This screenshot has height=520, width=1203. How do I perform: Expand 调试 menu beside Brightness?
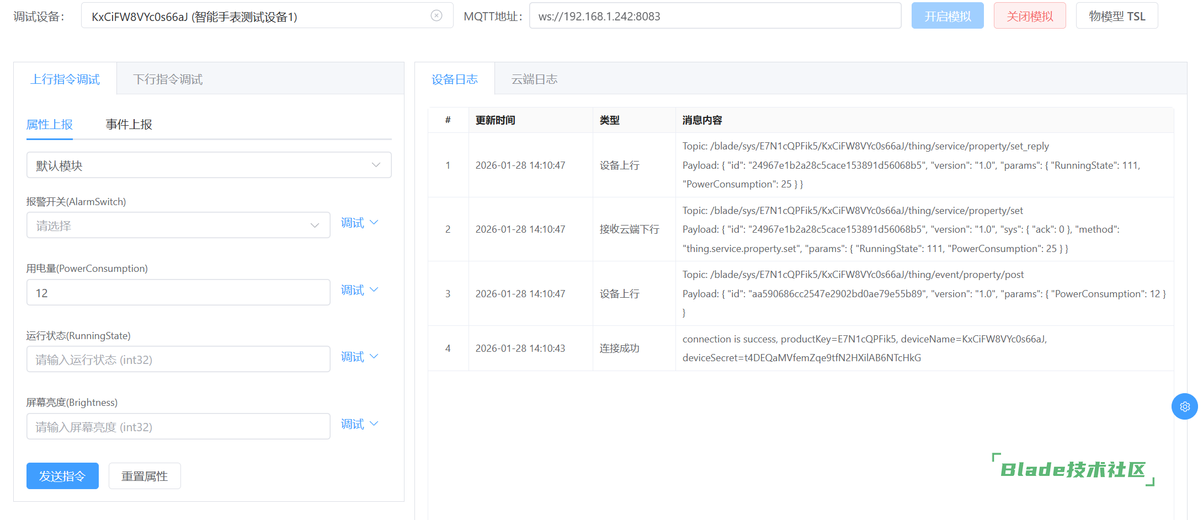coord(359,424)
